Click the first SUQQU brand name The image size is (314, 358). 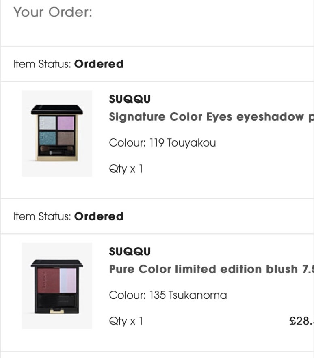[130, 99]
